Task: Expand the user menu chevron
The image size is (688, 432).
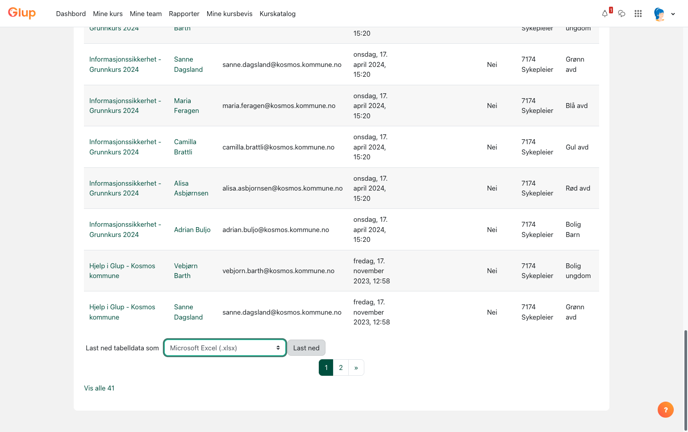Action: point(673,14)
